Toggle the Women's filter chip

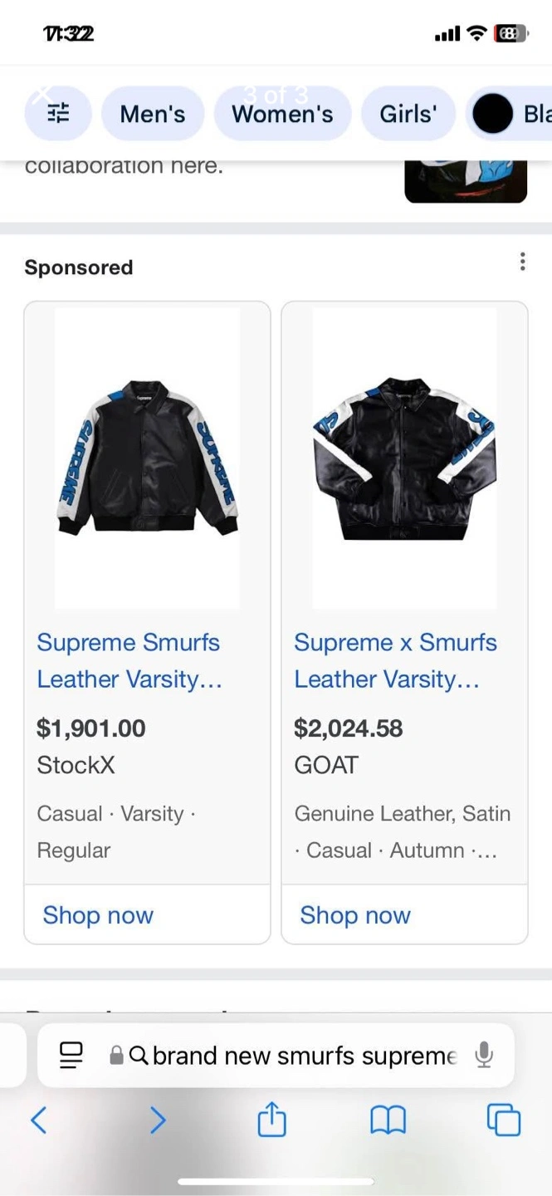coord(282,114)
